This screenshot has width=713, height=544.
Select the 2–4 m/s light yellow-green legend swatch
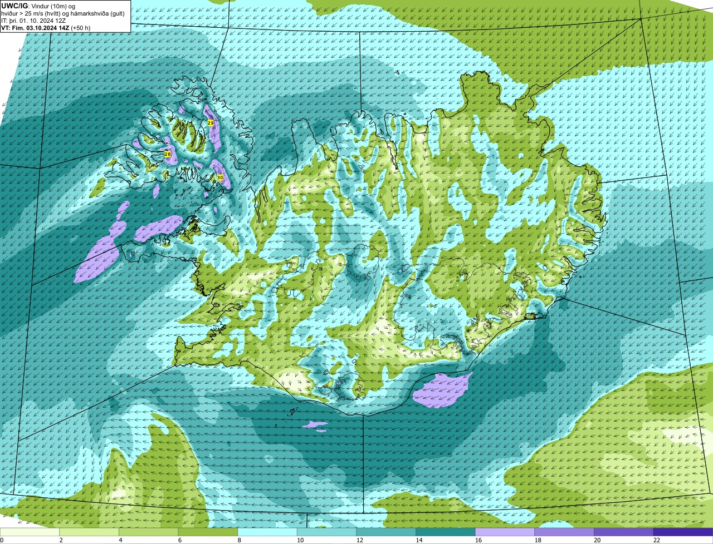89,532
